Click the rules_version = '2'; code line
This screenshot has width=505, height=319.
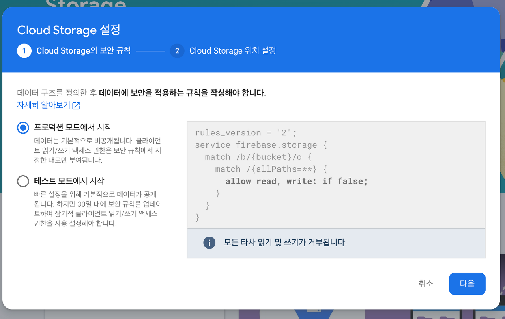(x=245, y=133)
